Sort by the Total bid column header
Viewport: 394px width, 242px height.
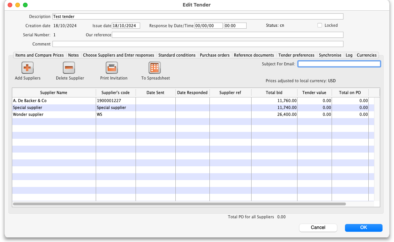coord(274,93)
